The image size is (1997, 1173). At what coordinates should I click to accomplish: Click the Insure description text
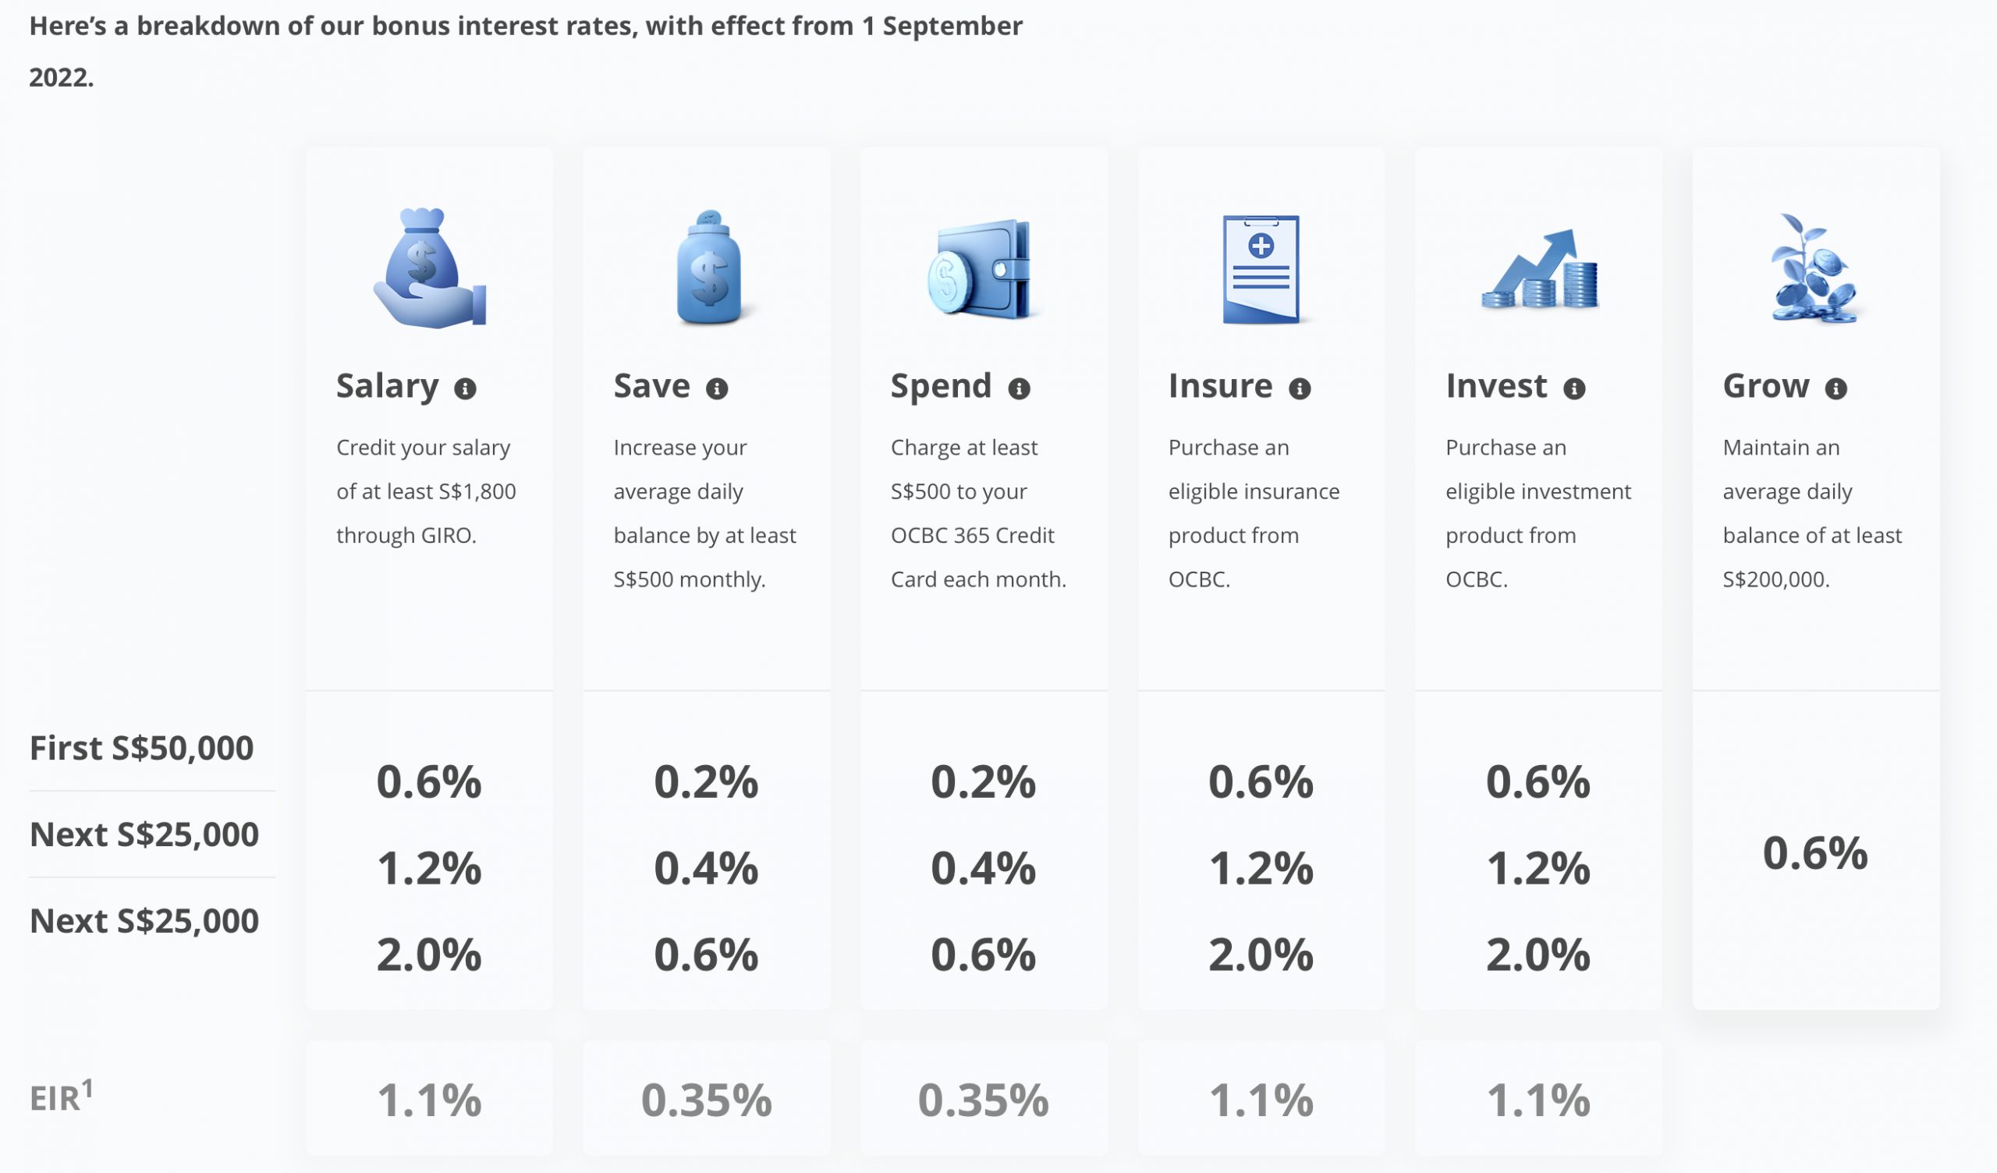click(1254, 512)
